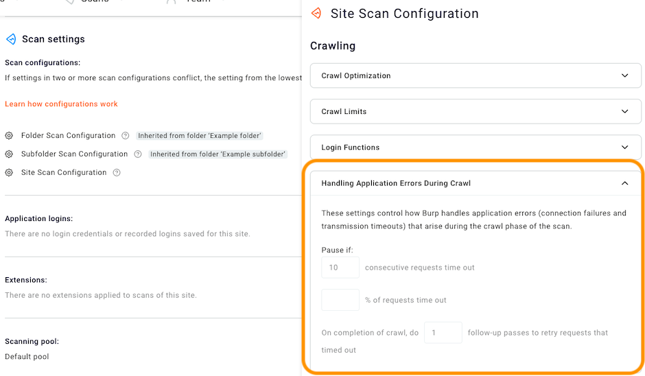Screen dimensions: 645x376
Task: Collapse Handling Application Errors During Crawl
Action: pos(624,183)
